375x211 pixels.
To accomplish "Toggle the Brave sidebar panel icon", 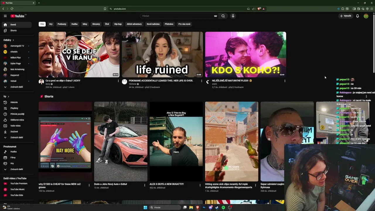I will tap(354, 9).
